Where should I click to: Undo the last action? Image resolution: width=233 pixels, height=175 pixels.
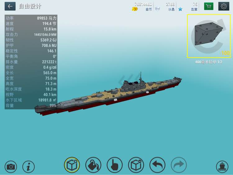click(x=158, y=165)
